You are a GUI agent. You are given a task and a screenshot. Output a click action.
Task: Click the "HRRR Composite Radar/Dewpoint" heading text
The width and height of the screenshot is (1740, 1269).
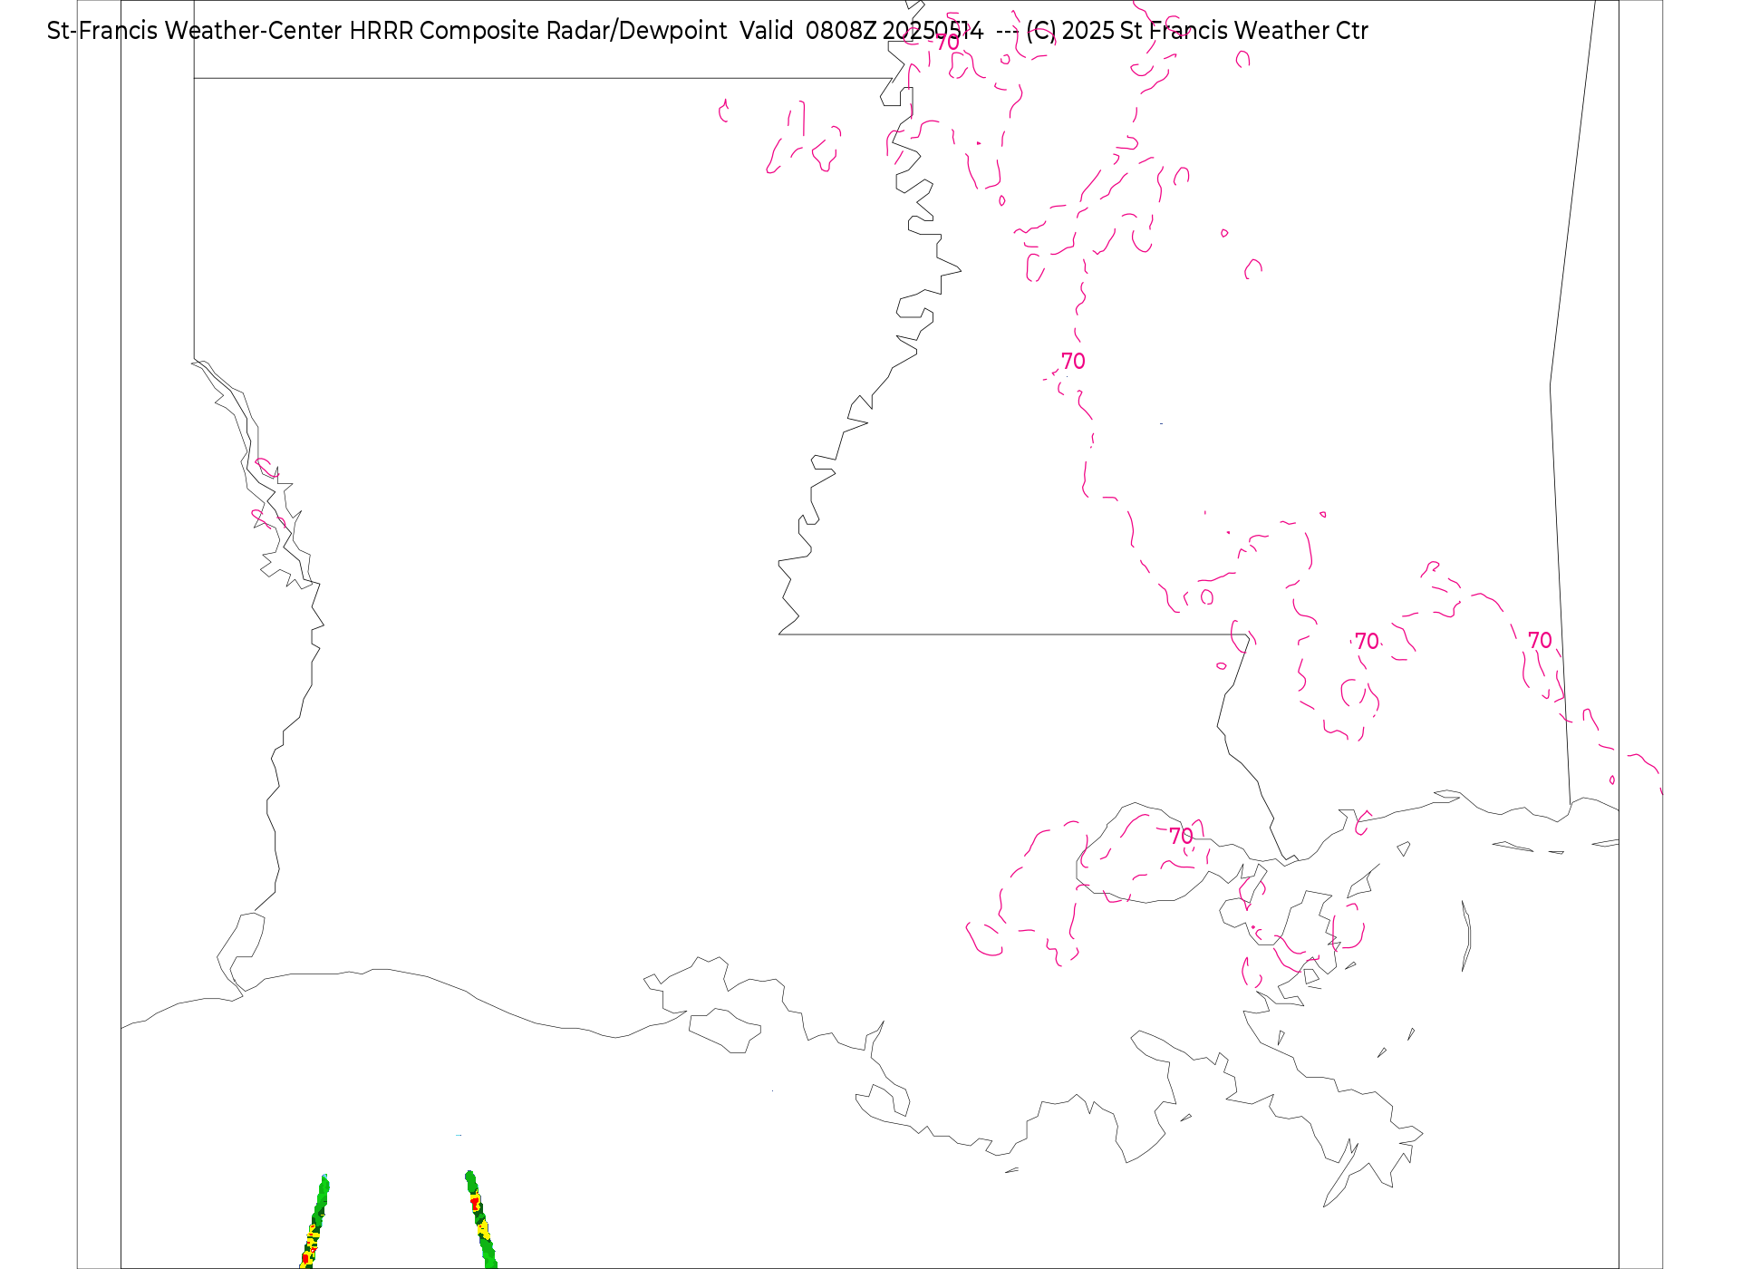(538, 31)
